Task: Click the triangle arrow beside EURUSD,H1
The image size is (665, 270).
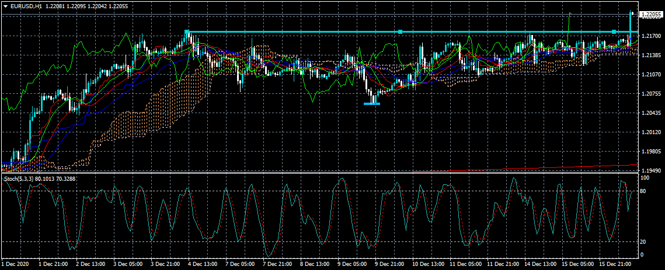Action: coord(5,6)
